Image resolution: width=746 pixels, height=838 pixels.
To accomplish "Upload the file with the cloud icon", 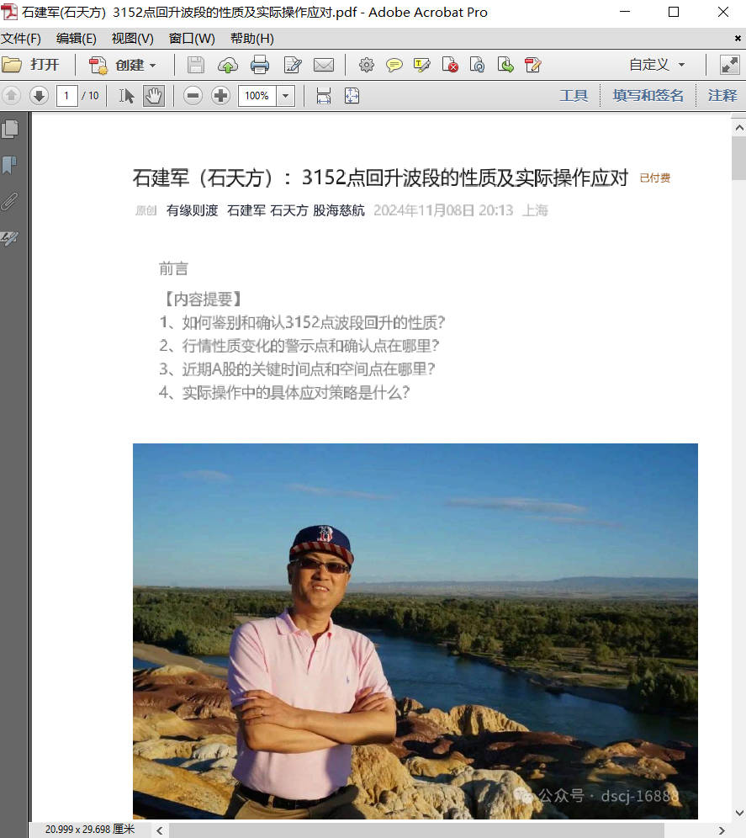I will (228, 65).
